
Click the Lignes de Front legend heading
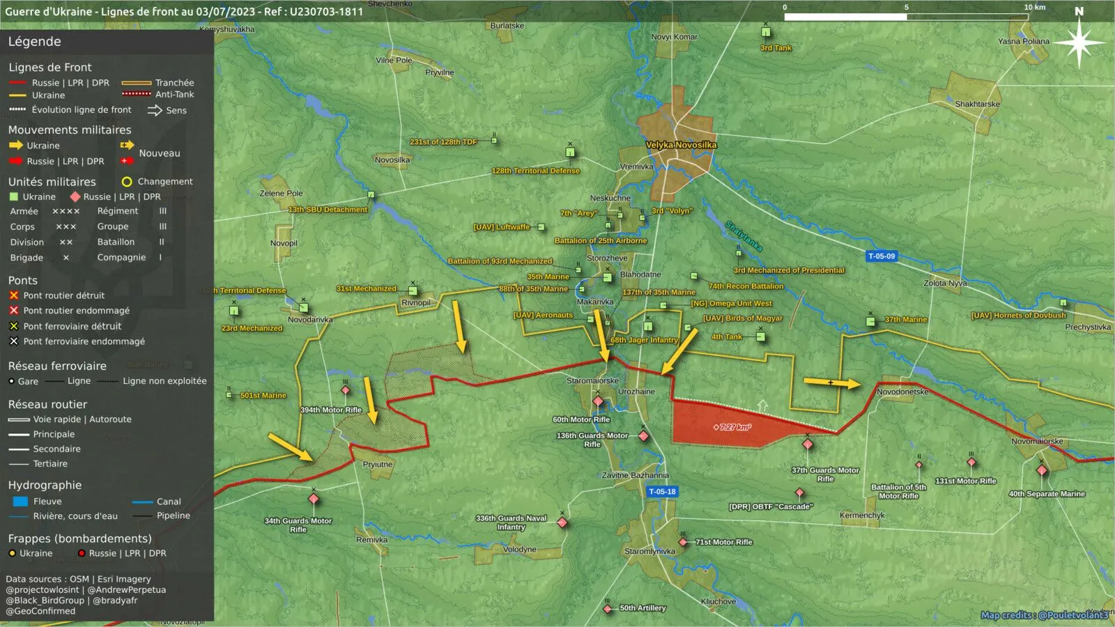(x=50, y=68)
